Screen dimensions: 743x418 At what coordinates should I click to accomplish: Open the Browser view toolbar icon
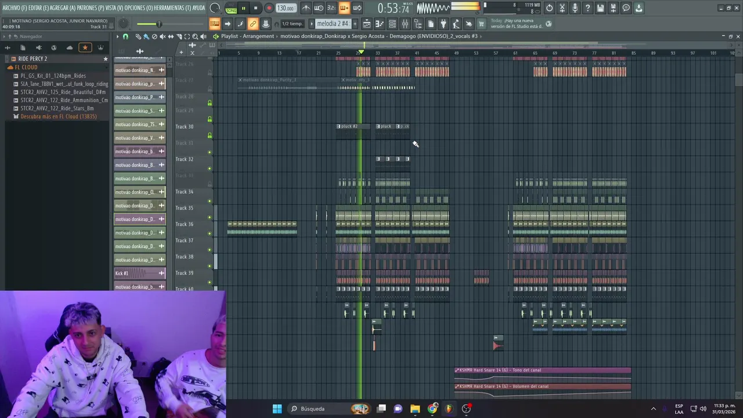coord(417,24)
